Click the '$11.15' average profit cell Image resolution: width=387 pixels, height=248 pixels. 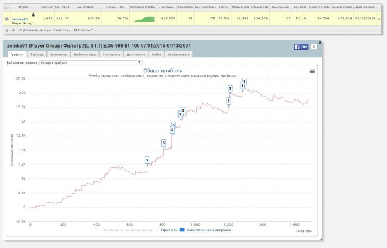[x=62, y=18]
